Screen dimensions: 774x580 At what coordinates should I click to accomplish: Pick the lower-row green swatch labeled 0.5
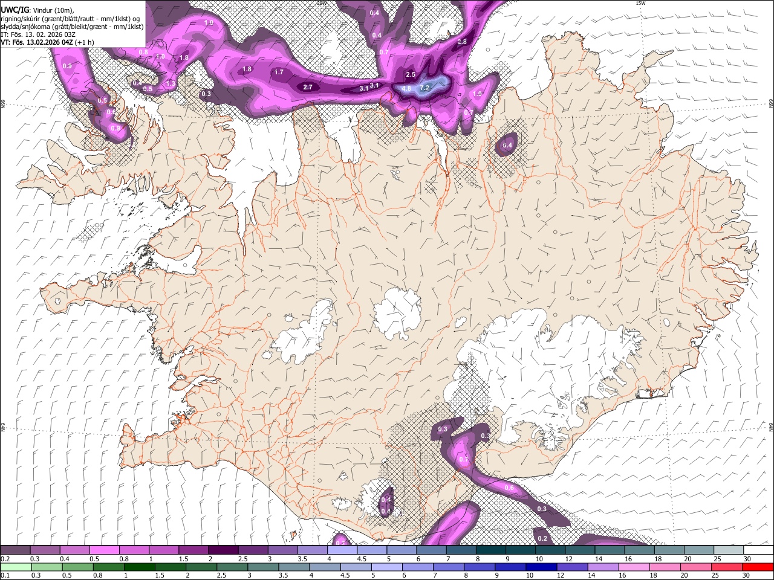coord(77,567)
